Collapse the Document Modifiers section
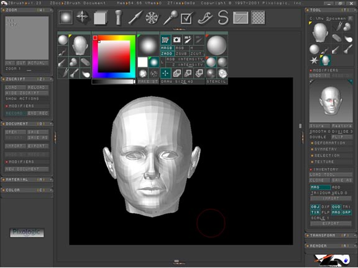 (x=27, y=162)
